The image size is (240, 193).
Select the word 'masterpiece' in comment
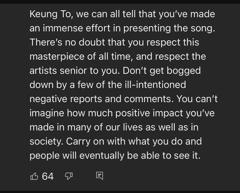point(57,57)
